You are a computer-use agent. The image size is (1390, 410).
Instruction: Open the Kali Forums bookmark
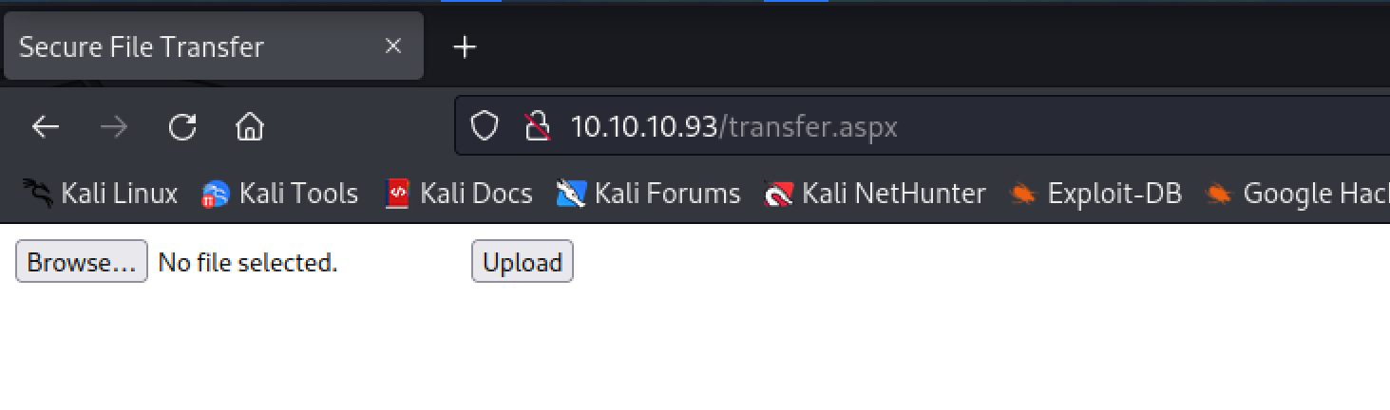click(649, 194)
